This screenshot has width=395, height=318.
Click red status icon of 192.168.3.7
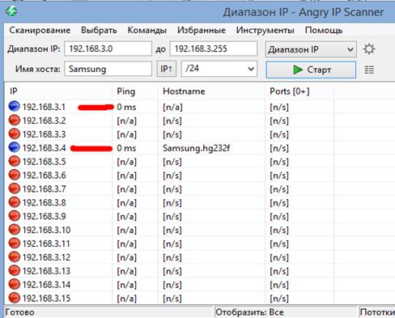[x=14, y=189]
